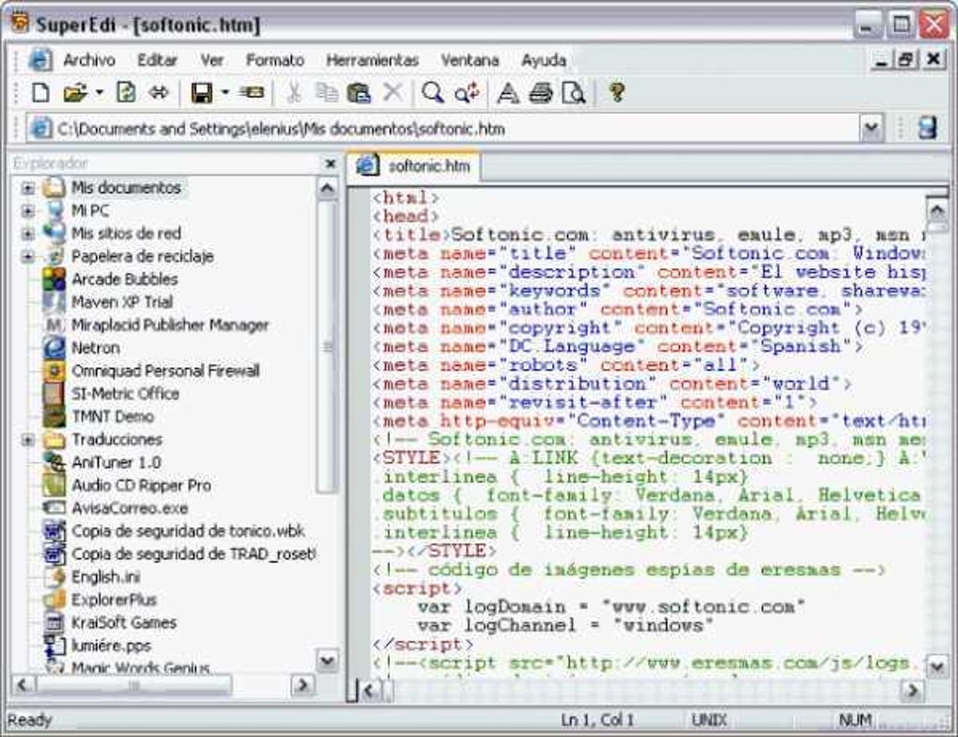
Task: Expand the Traducciones folder node
Action: [28, 440]
